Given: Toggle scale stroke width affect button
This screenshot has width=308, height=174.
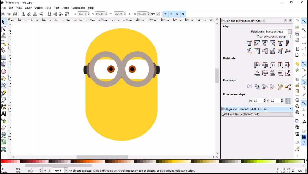Looking at the screenshot, I should tap(165, 14).
